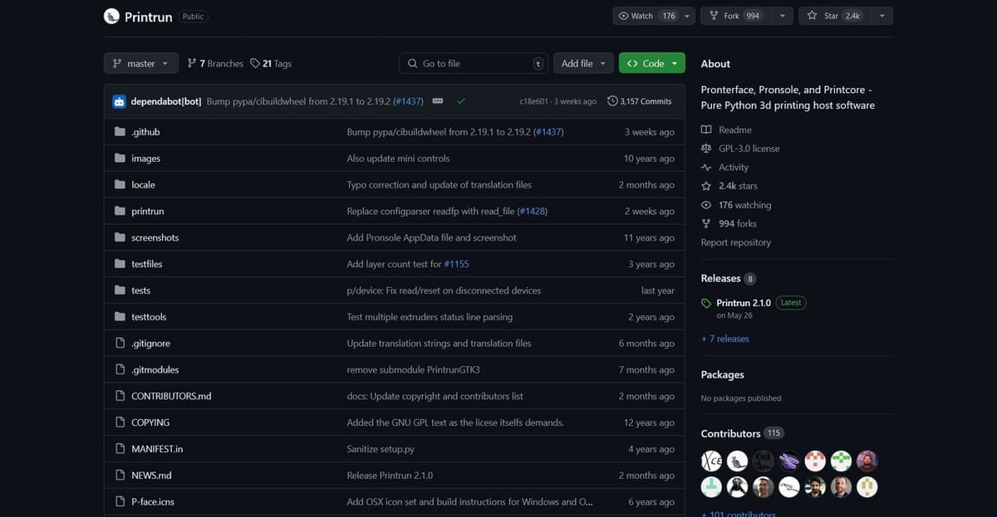The width and height of the screenshot is (997, 517).
Task: Click the COPYING file icon
Action: click(120, 422)
